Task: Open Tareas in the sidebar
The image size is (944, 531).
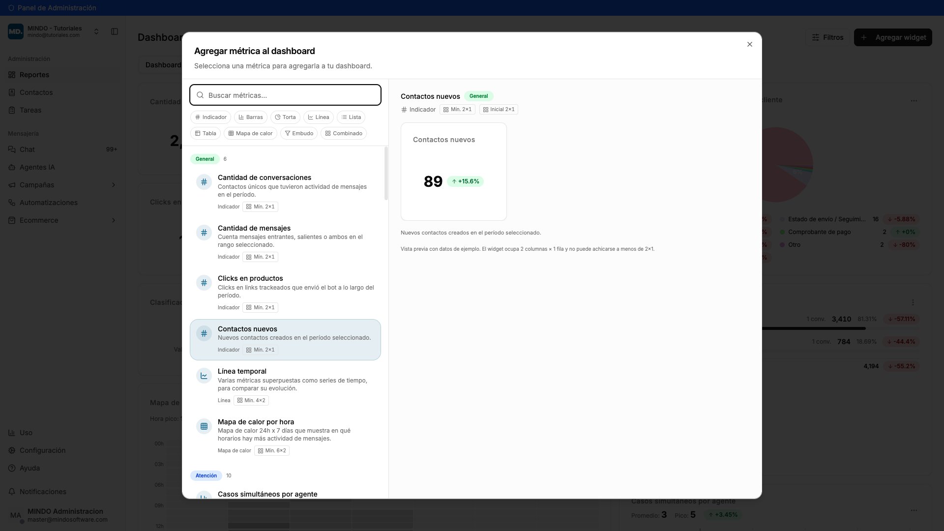Action: click(x=63, y=110)
